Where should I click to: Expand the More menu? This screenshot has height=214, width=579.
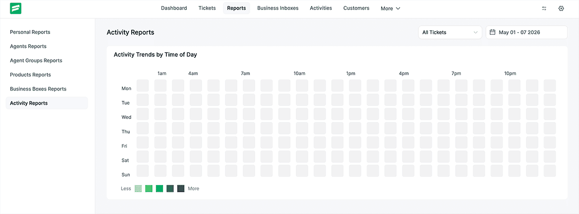pyautogui.click(x=390, y=8)
